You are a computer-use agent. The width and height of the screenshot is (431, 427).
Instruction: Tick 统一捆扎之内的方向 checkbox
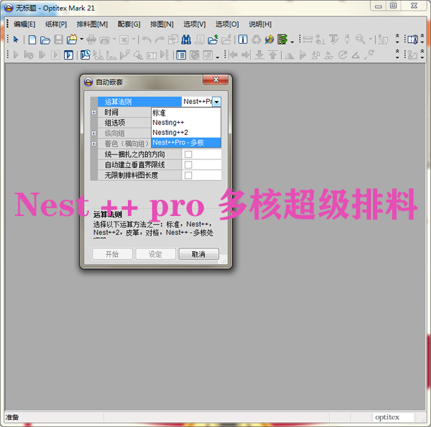click(188, 155)
